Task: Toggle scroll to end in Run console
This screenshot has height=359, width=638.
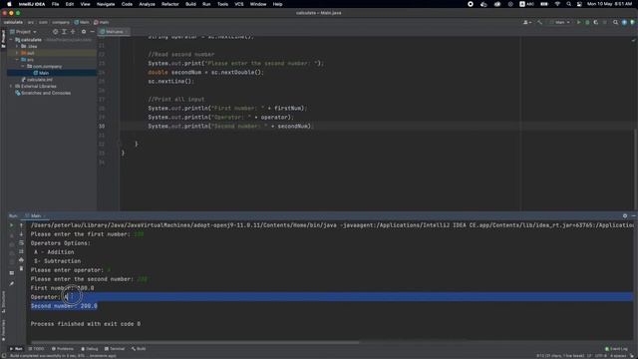Action: coord(21,251)
